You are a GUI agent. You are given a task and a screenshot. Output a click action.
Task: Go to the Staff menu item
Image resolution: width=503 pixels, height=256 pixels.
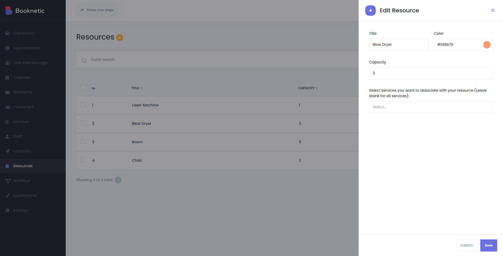[17, 136]
